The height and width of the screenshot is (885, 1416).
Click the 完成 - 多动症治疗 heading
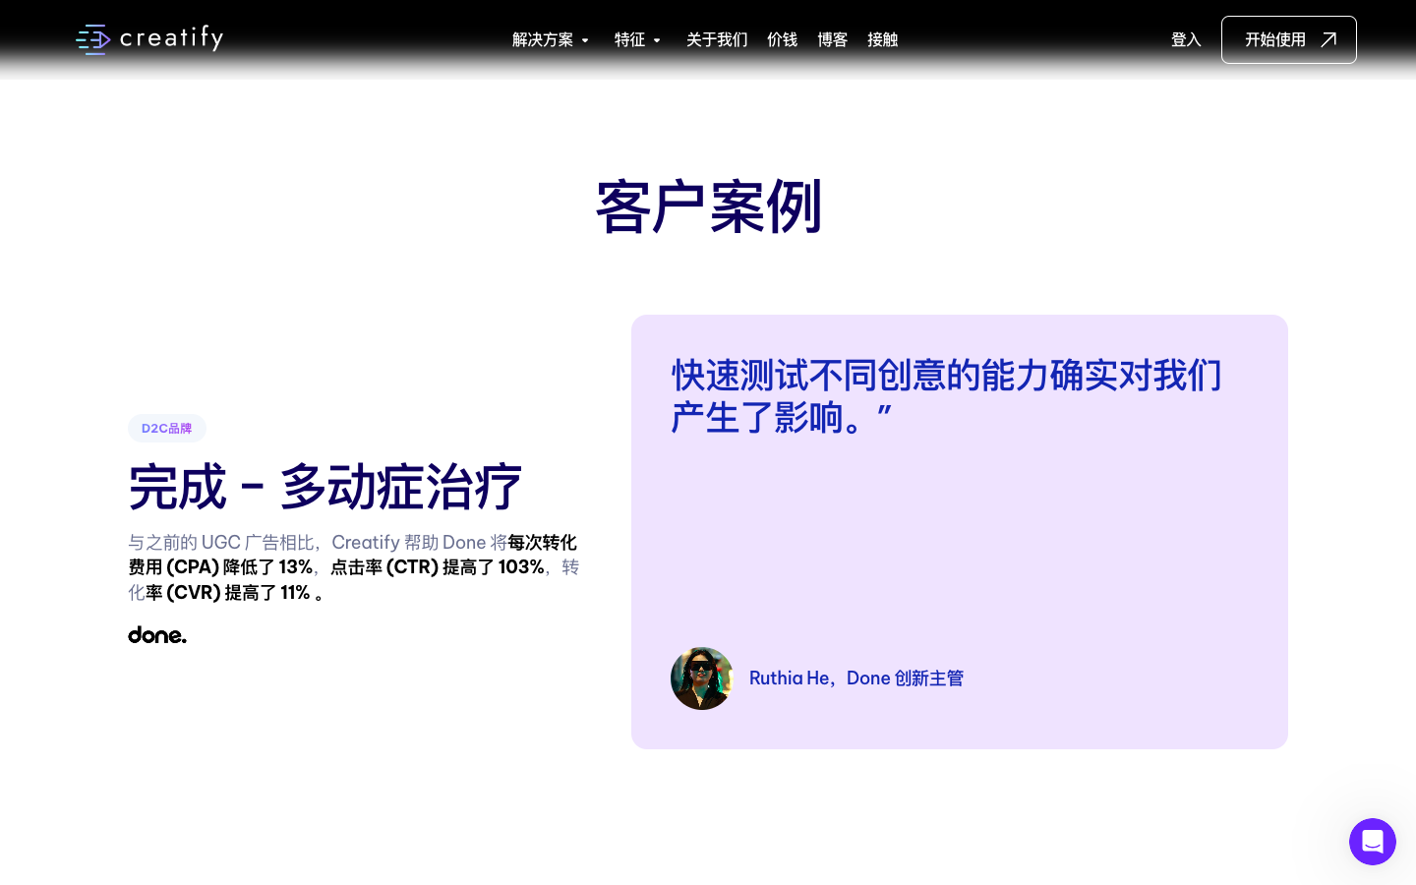324,487
